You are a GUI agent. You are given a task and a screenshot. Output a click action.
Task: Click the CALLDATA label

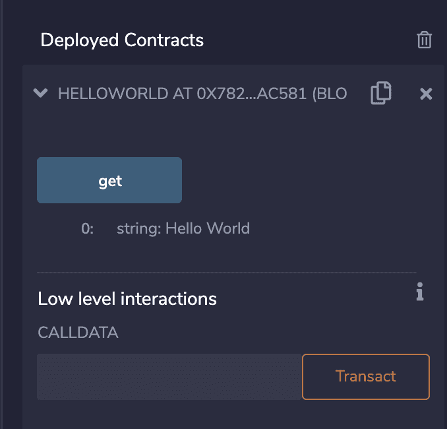[78, 333]
